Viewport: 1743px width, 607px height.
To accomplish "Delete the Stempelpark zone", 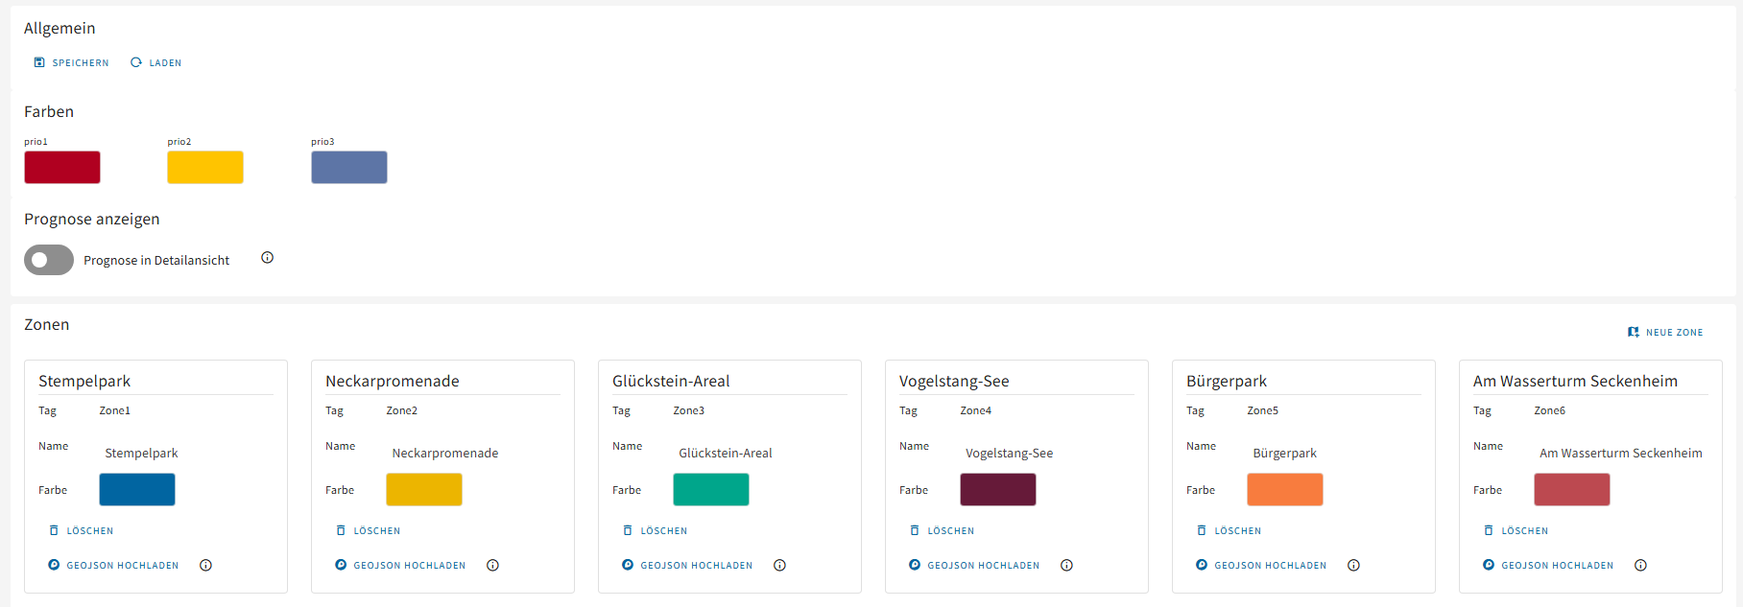I will tap(82, 531).
